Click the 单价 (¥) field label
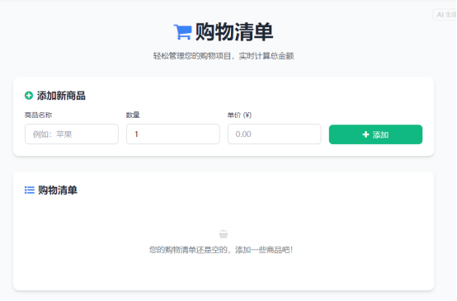 pos(239,115)
